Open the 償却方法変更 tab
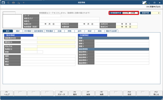Viewport: 163px width, 100px height. coord(111,31)
